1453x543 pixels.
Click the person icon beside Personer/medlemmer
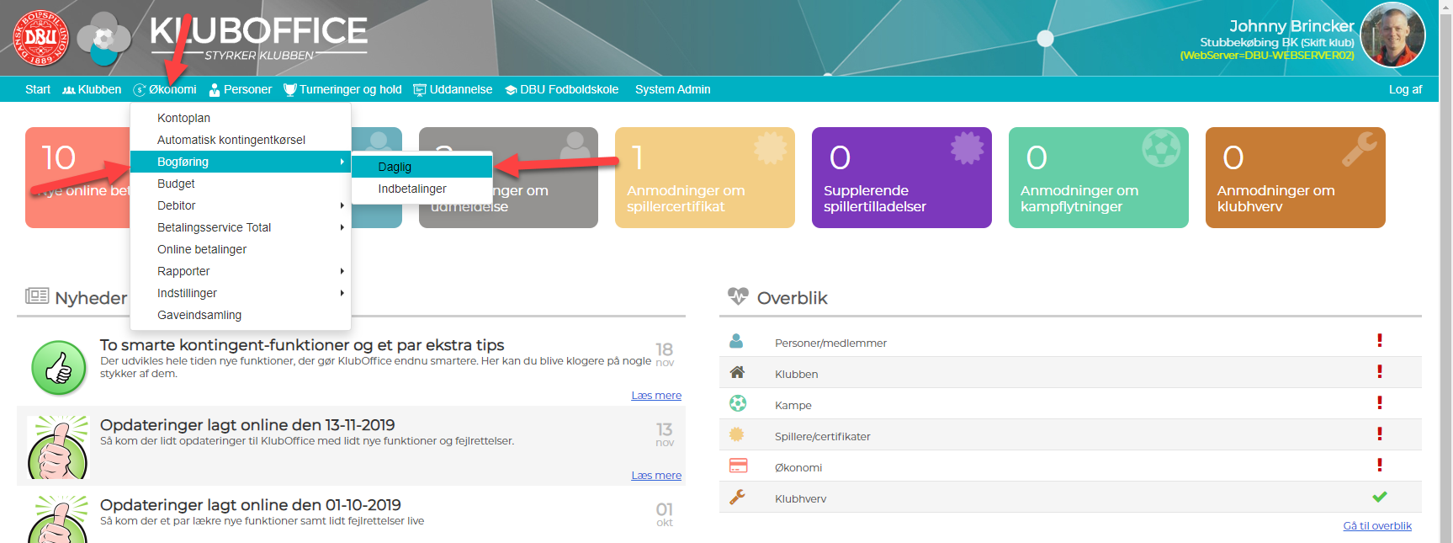coord(736,342)
